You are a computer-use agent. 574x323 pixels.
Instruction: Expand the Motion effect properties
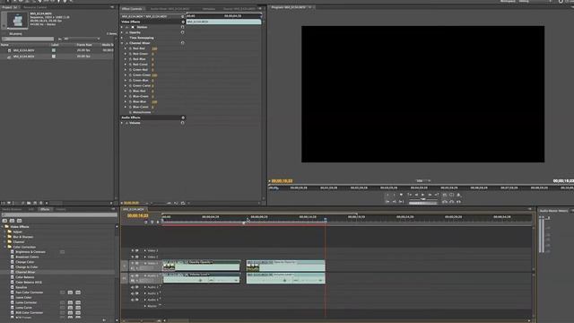tap(122, 27)
